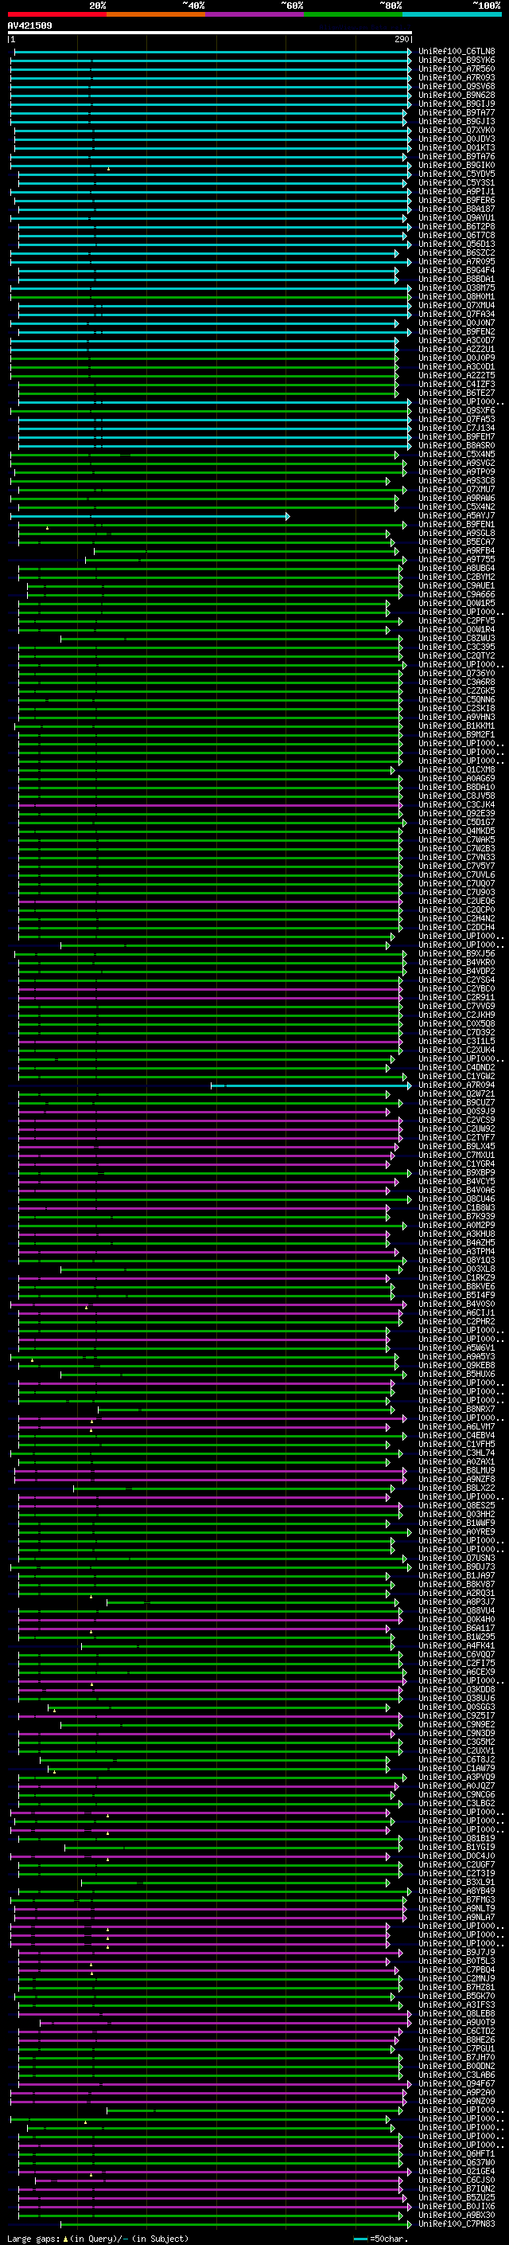Choose hit UniRef100_A0M2P9
The image size is (509, 2245).
456,1226
